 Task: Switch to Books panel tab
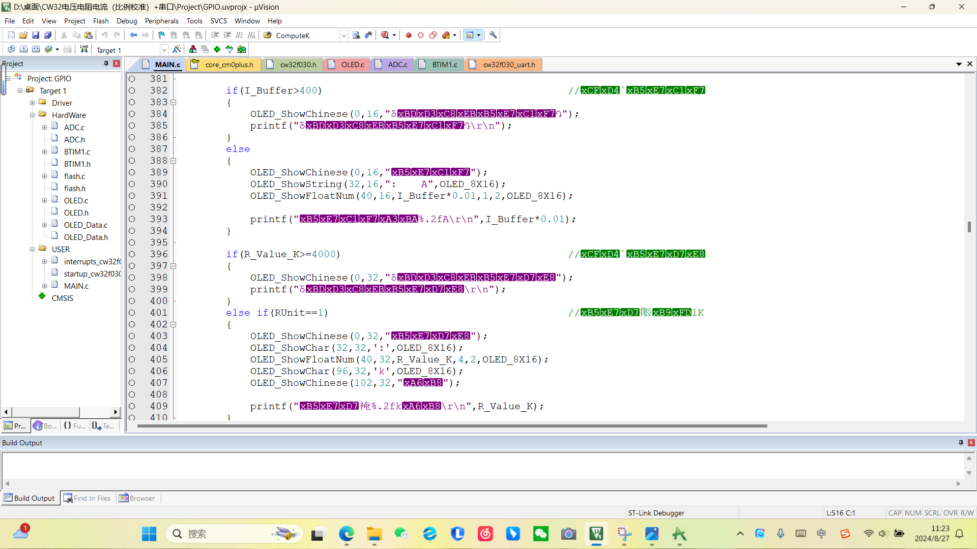pyautogui.click(x=45, y=426)
